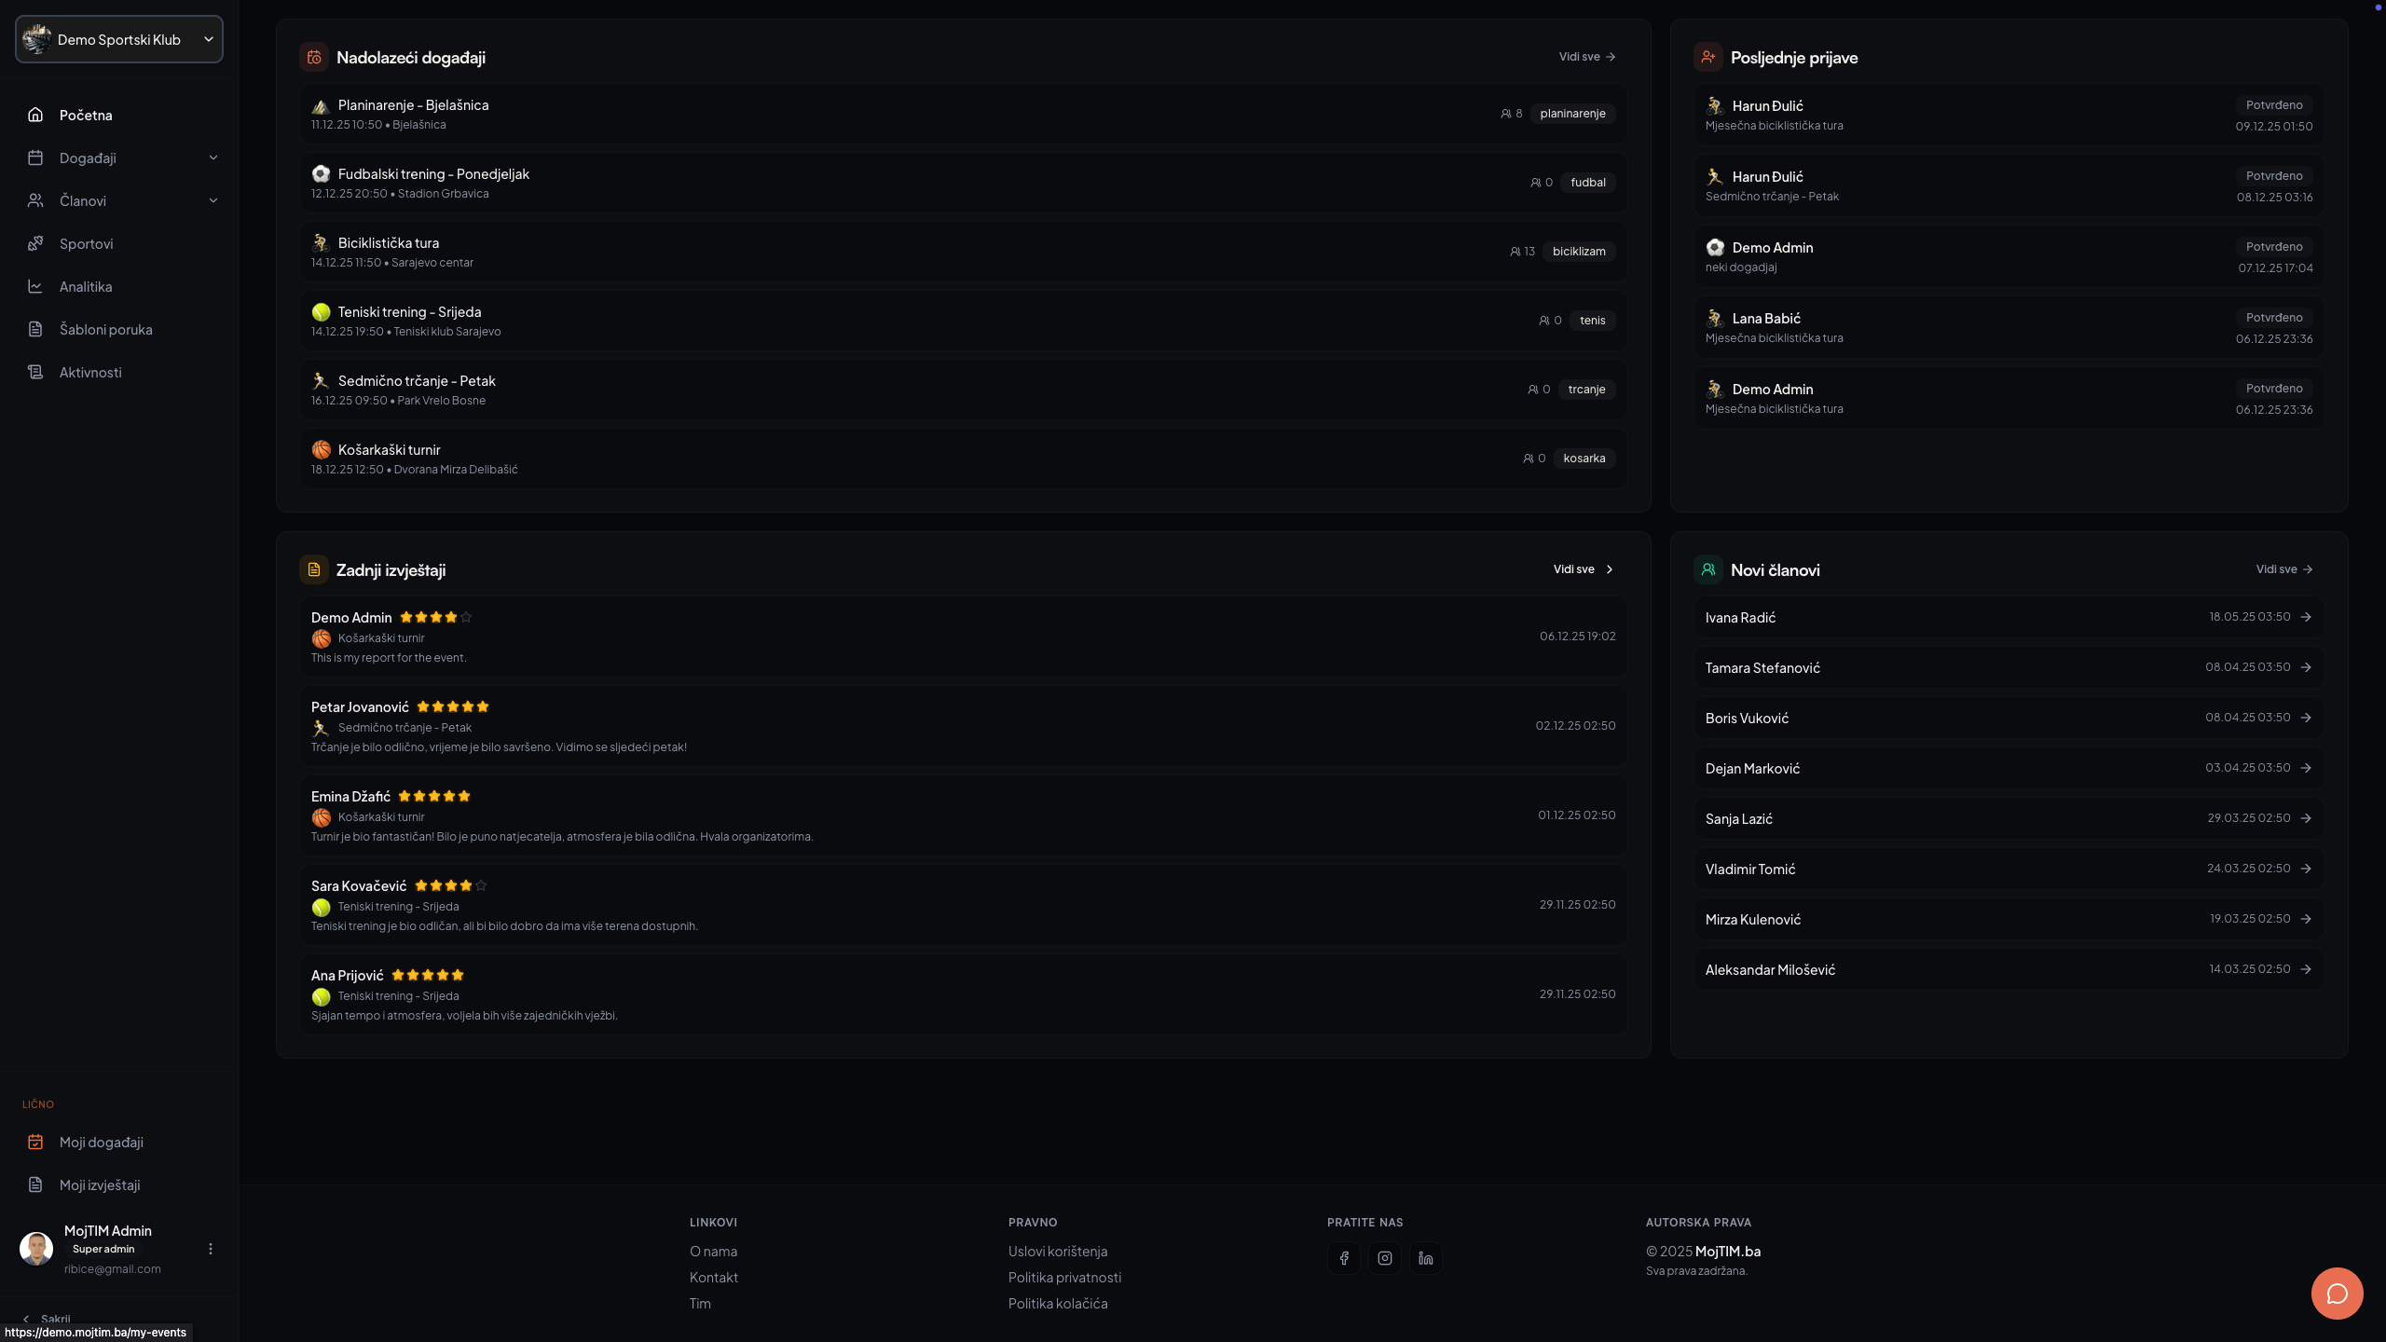Image resolution: width=2386 pixels, height=1342 pixels.
Task: Click the arrow next to Ivana Radić
Action: pos(2307,616)
